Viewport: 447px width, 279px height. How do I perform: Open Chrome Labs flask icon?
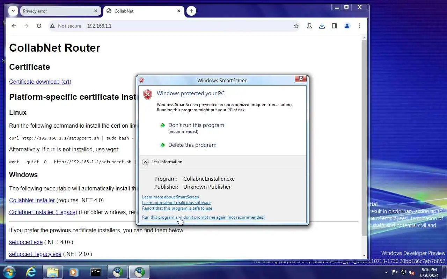[309, 26]
